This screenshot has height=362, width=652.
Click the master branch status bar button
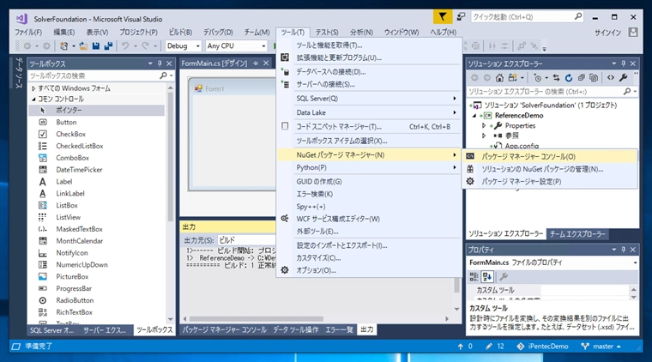pos(601,347)
